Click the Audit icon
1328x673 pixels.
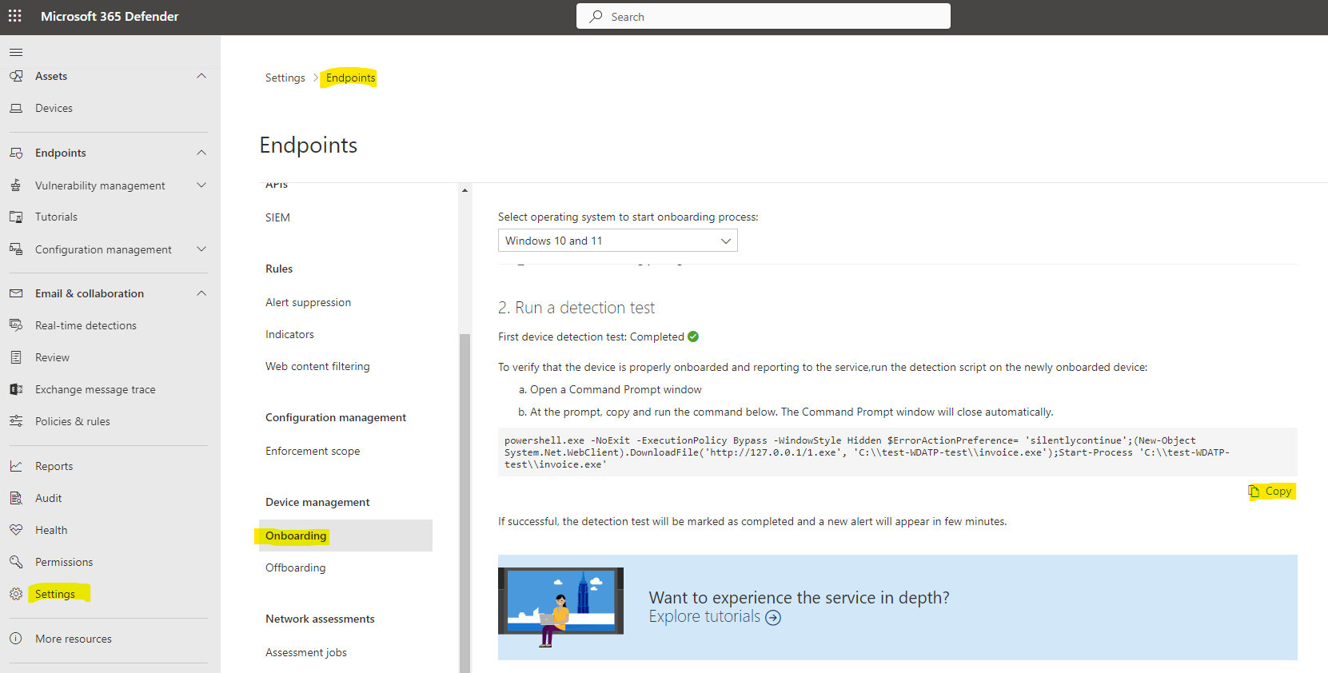[x=16, y=498]
